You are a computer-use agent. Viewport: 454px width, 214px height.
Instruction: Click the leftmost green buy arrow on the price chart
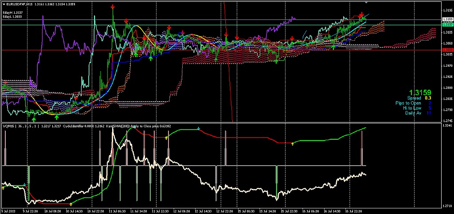tap(34, 118)
